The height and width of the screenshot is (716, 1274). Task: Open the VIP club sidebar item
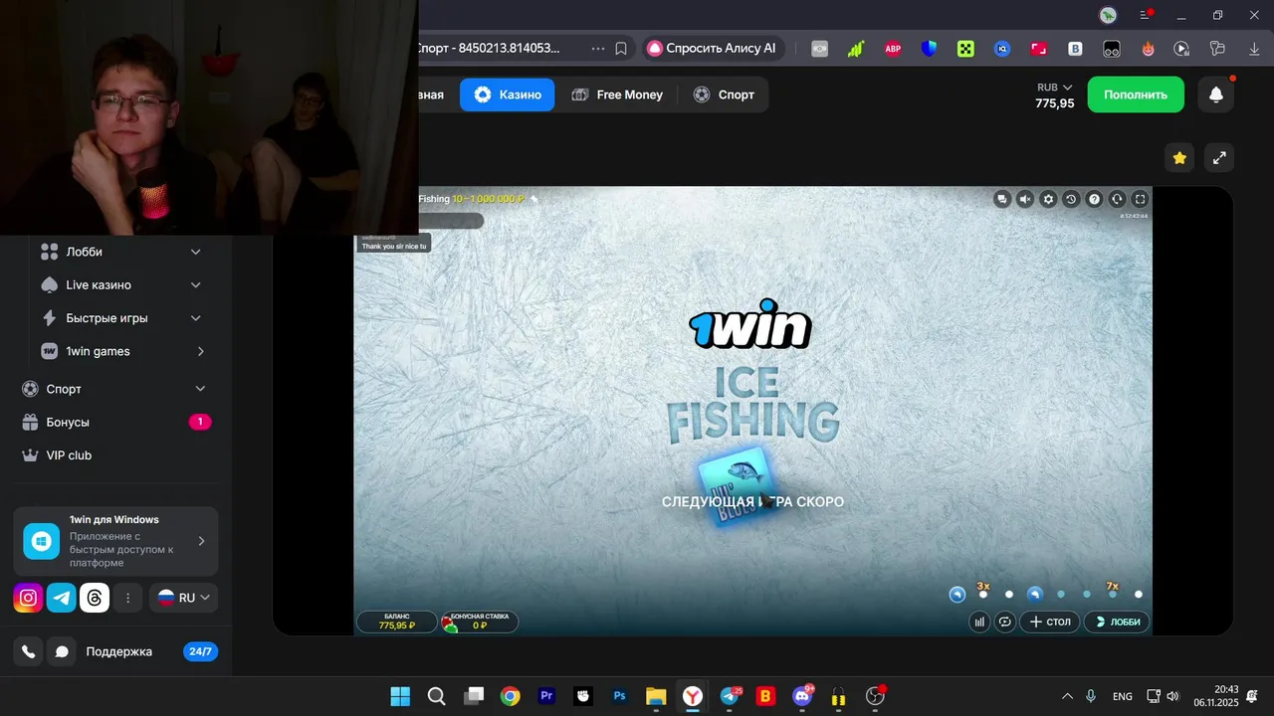(x=115, y=454)
